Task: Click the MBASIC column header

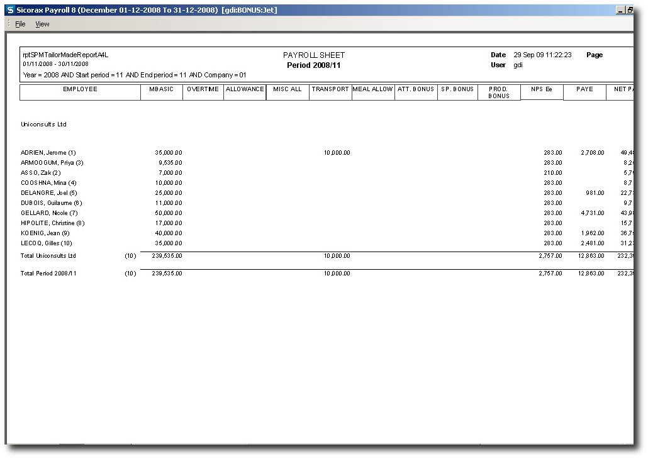Action: [x=161, y=89]
